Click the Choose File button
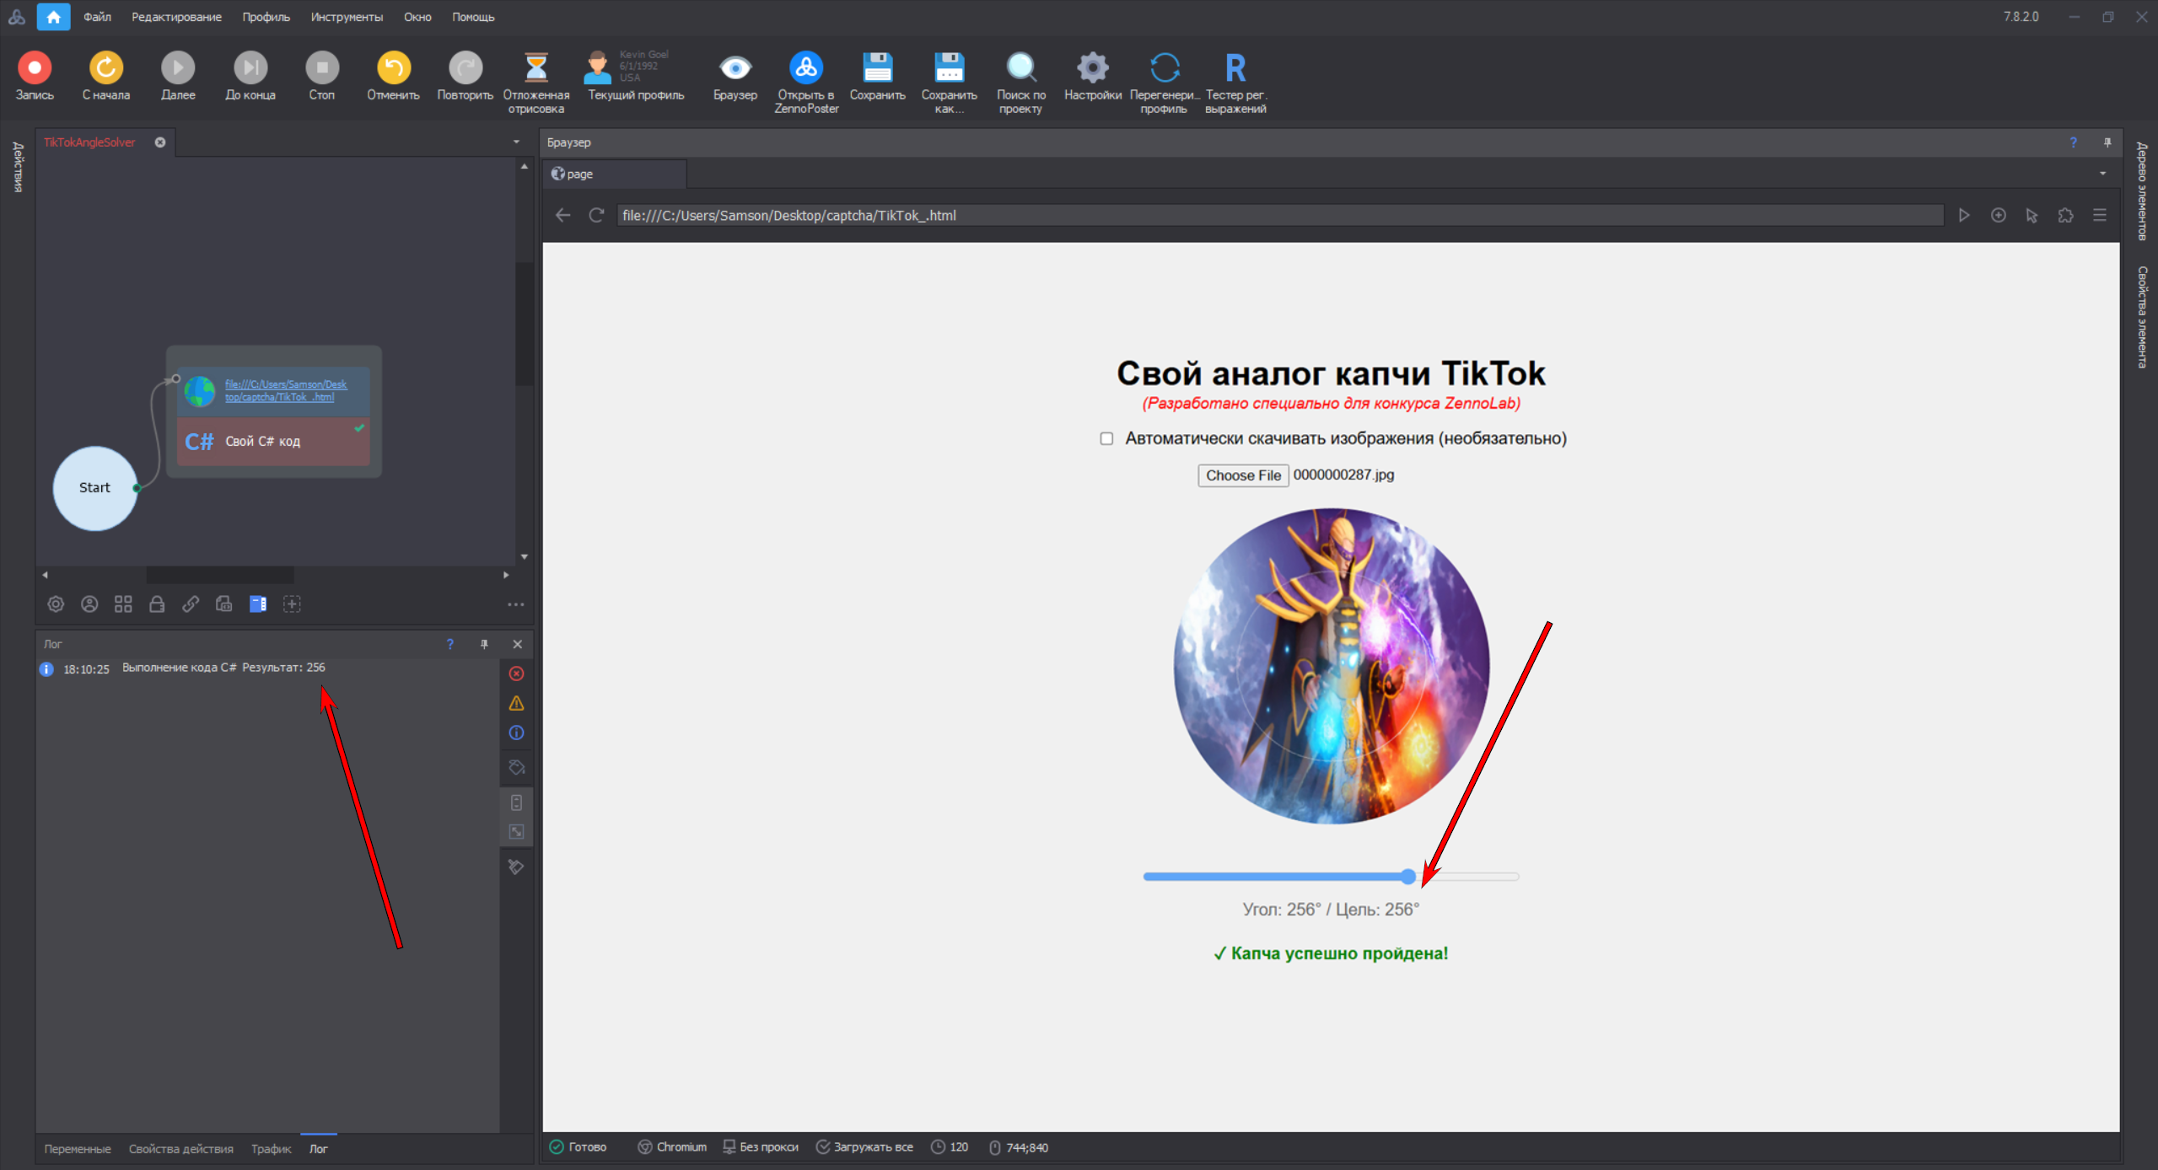Screen dimensions: 2158x1170 (x=1242, y=475)
